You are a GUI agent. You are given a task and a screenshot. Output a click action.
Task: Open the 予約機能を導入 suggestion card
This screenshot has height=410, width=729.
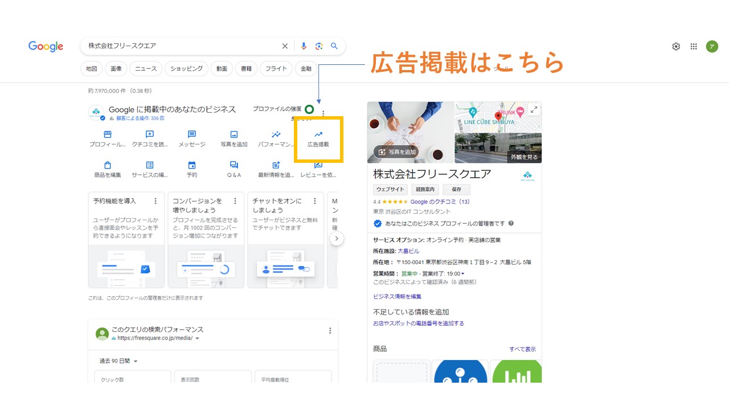(126, 240)
